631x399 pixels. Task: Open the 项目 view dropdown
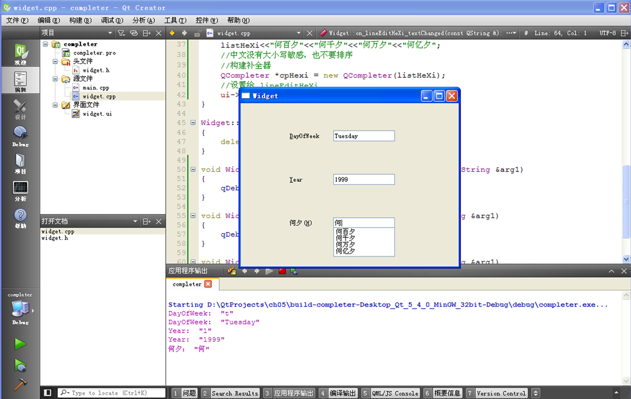pos(110,33)
